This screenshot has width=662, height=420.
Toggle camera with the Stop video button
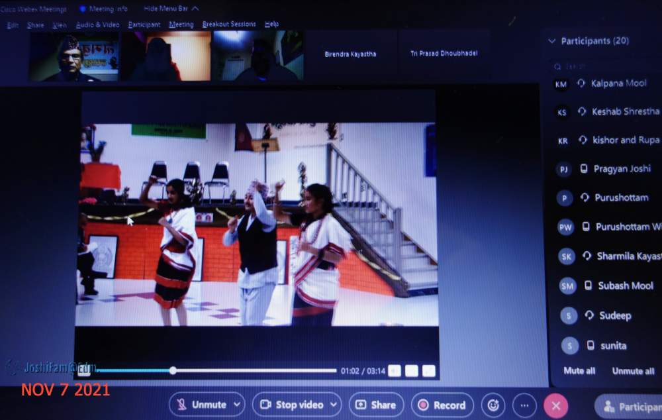pyautogui.click(x=291, y=405)
